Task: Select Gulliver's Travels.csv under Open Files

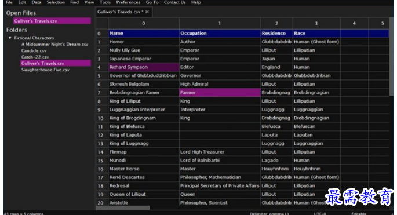Action: coord(52,21)
